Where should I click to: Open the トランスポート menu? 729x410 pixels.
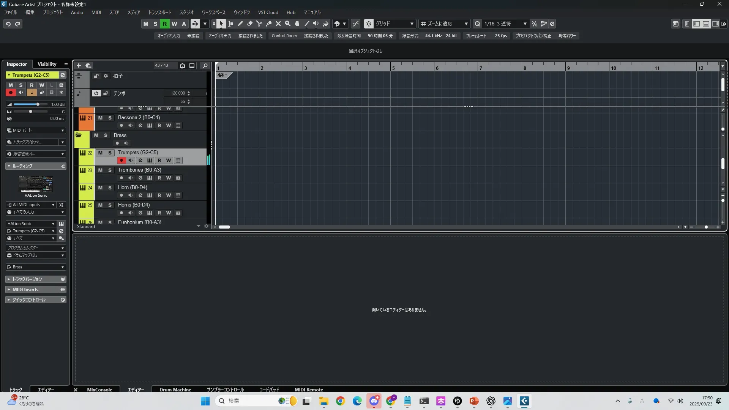tap(159, 12)
